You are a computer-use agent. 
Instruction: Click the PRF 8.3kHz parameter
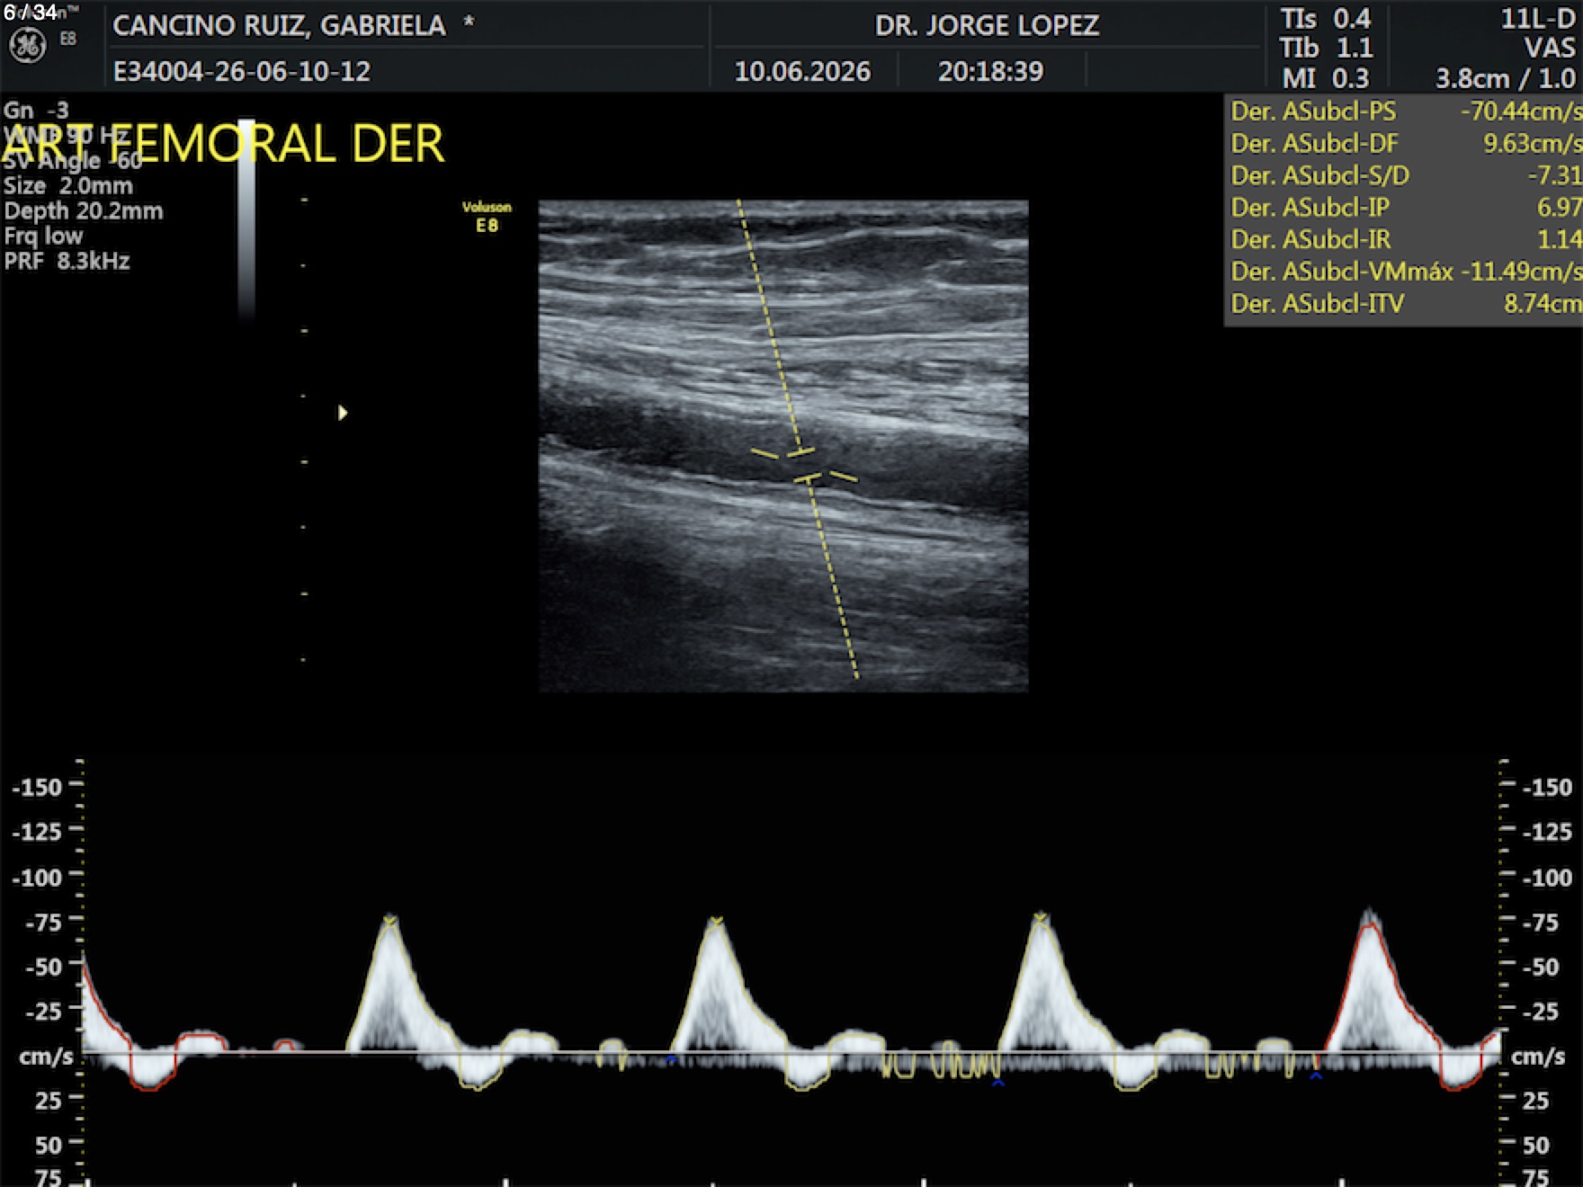(x=67, y=262)
